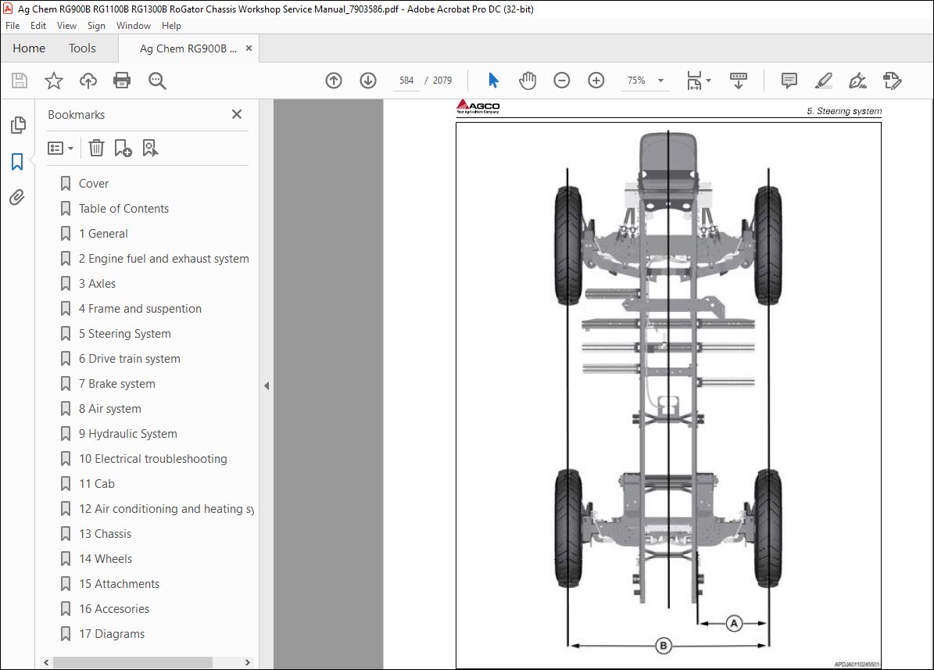Add a new bookmark
The width and height of the screenshot is (934, 670).
click(123, 148)
